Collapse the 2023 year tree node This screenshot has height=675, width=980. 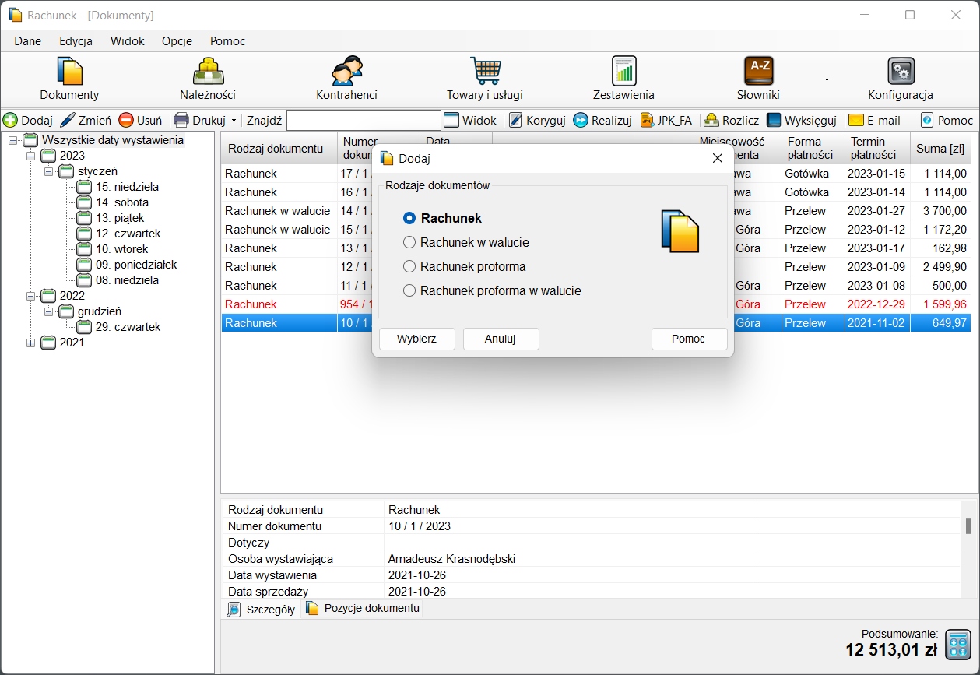tap(31, 156)
